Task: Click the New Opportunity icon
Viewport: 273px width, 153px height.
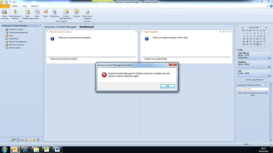Action: click(x=27, y=14)
